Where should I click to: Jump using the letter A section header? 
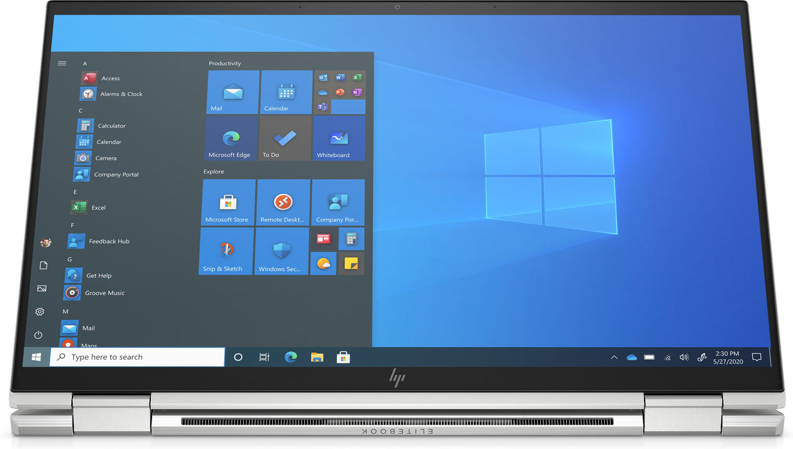[x=84, y=63]
